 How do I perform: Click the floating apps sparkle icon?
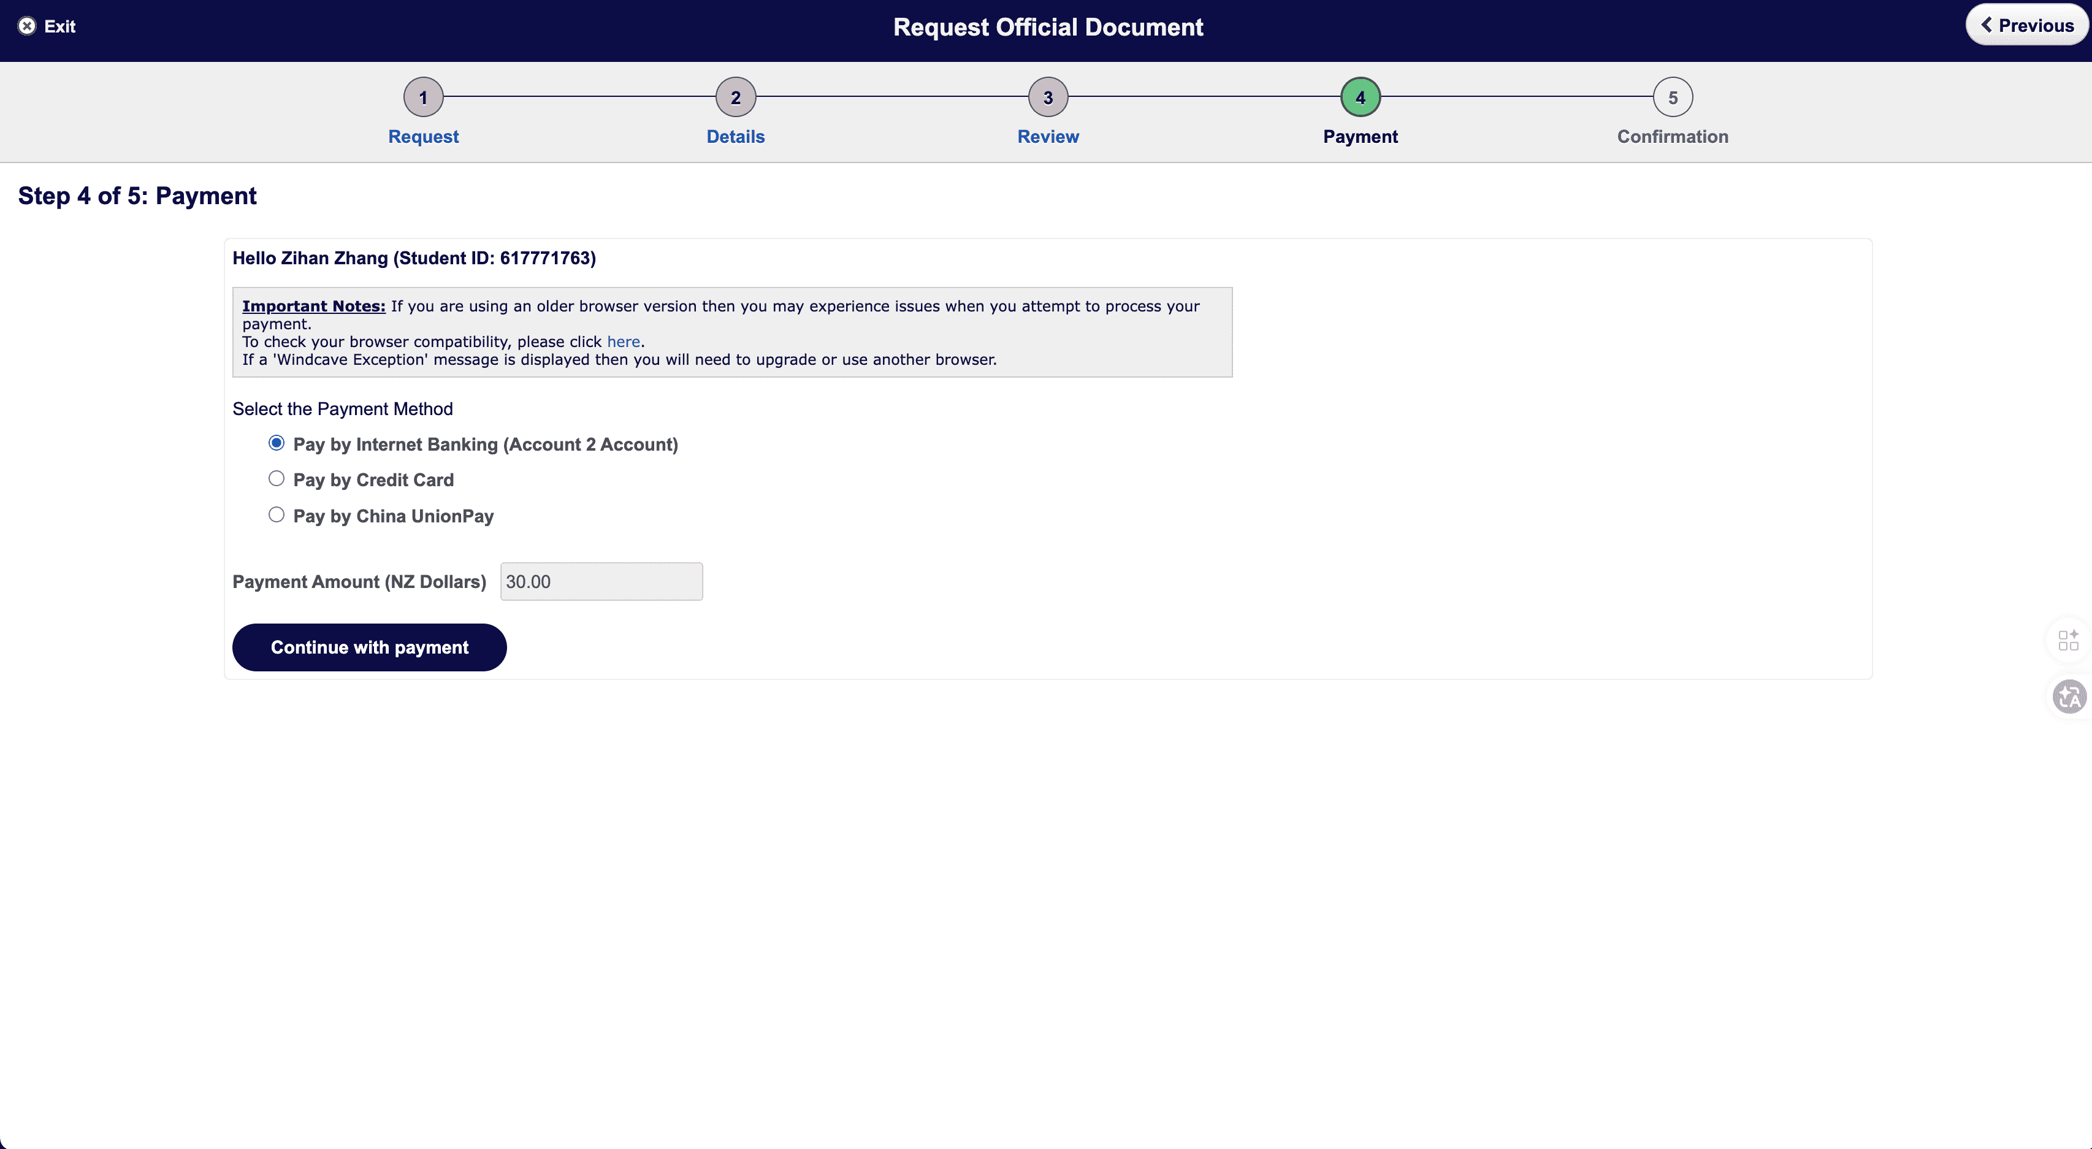2069,641
